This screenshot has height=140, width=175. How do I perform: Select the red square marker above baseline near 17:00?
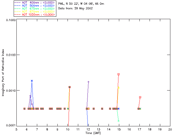click(140, 97)
